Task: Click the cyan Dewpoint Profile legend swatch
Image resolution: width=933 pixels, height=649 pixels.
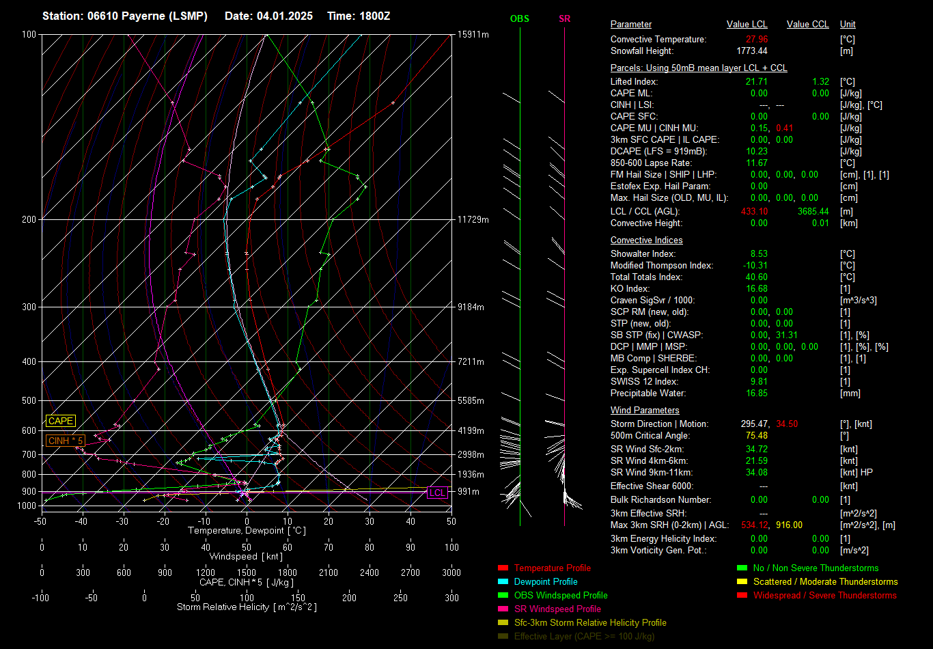Action: tap(503, 581)
